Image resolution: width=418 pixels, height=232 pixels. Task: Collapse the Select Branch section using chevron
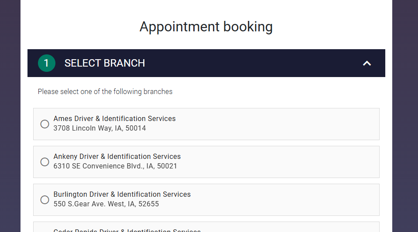pyautogui.click(x=367, y=63)
